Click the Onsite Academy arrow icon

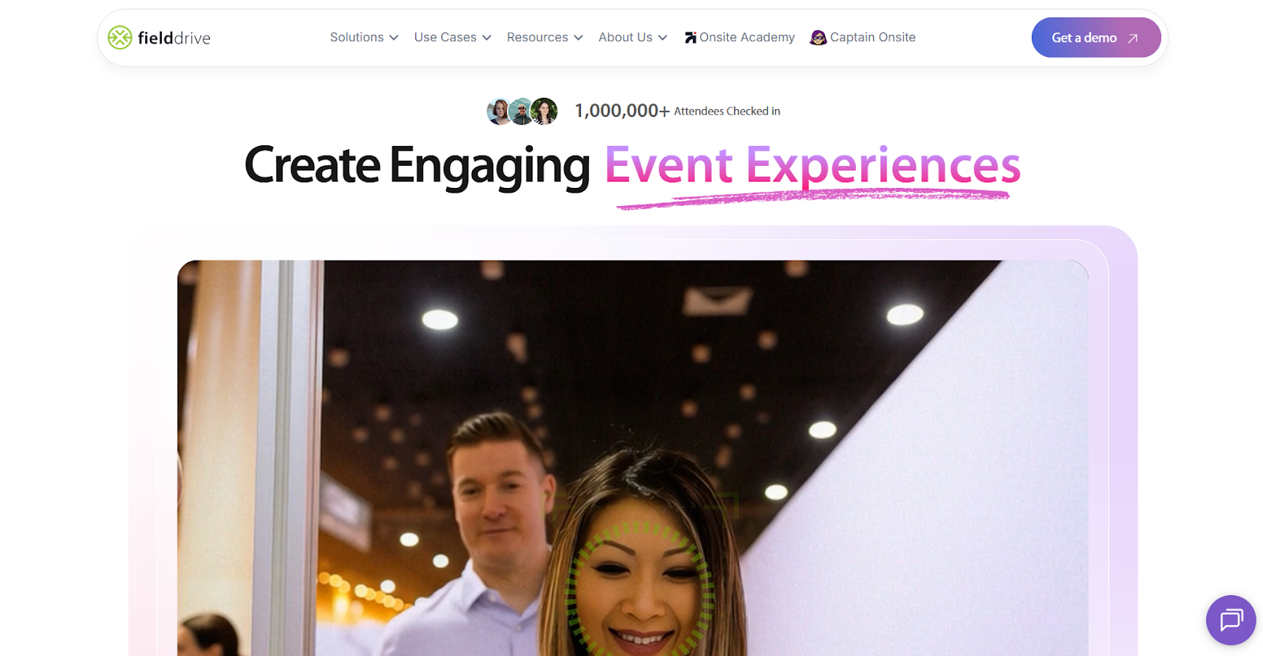tap(691, 37)
